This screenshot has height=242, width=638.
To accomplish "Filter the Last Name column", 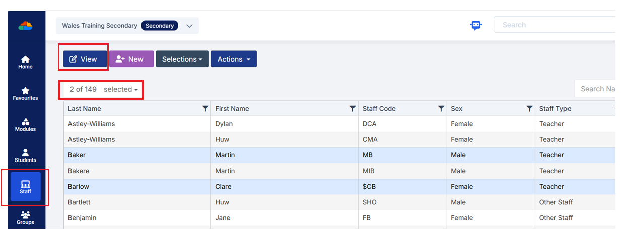I will 205,109.
